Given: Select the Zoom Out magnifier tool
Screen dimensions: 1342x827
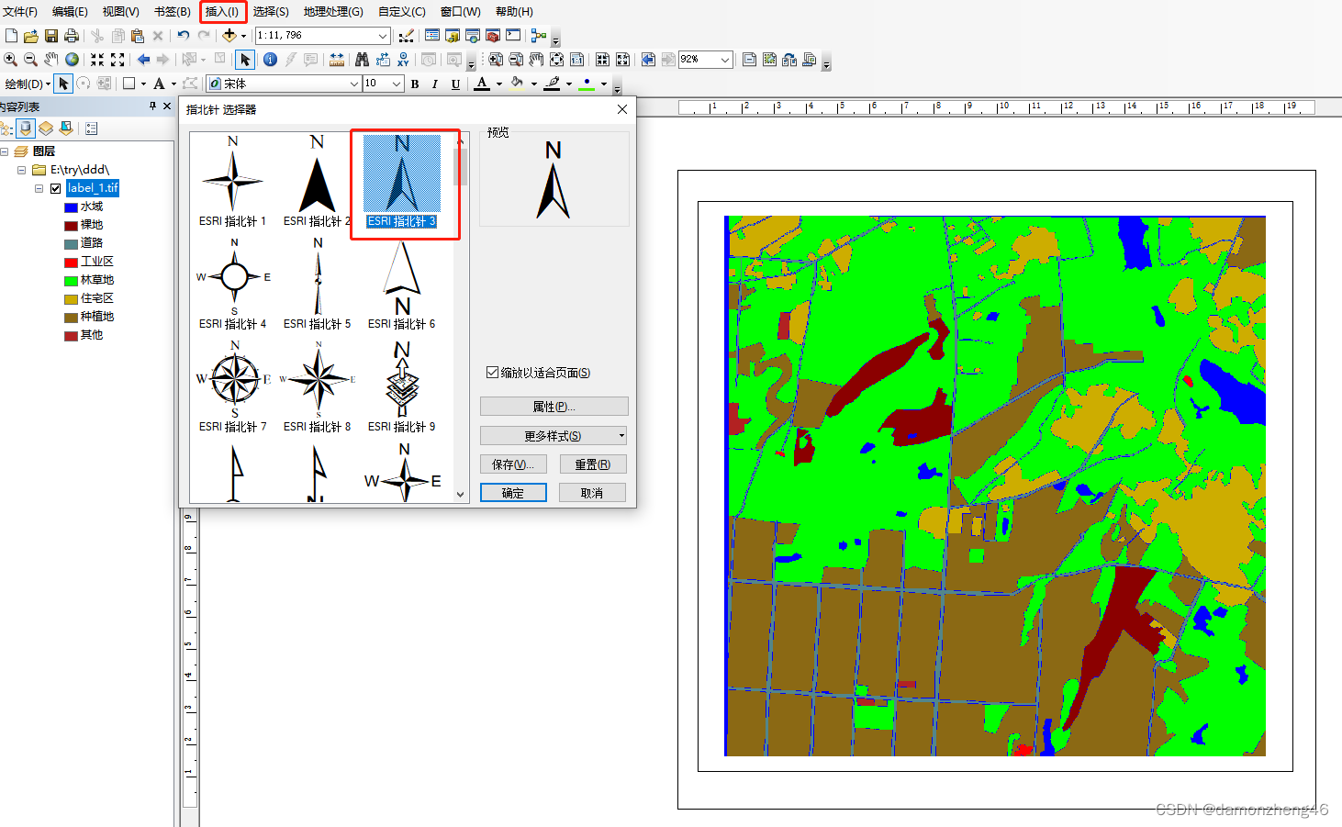Looking at the screenshot, I should [x=30, y=60].
